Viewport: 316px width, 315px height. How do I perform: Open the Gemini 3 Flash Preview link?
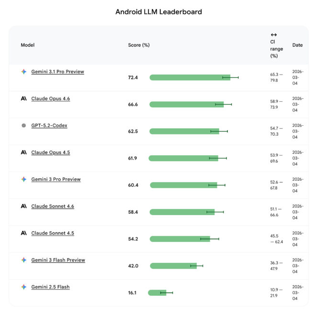[x=58, y=260]
